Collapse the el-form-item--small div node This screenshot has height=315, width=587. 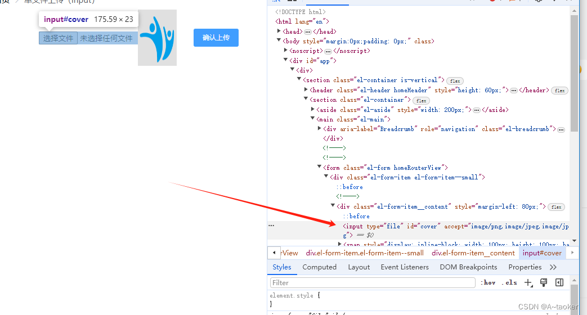point(326,176)
